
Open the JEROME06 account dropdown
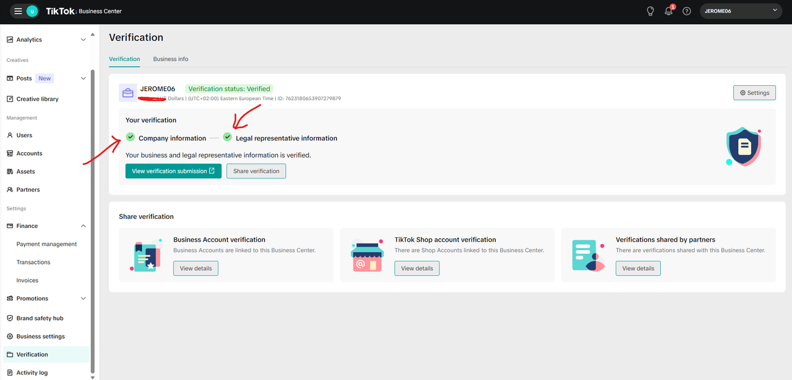(x=741, y=11)
